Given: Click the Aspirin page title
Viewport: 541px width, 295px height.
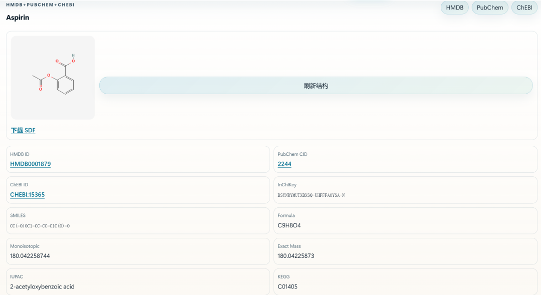Looking at the screenshot, I should [18, 18].
